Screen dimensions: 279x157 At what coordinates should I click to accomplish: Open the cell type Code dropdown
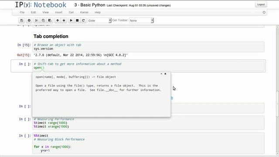(x=99, y=20)
